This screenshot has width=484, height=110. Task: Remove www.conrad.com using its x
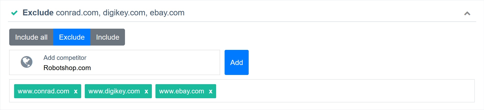76,91
